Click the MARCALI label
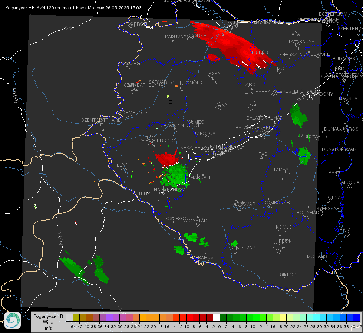Screen dimensions: 363x333 point(200,178)
